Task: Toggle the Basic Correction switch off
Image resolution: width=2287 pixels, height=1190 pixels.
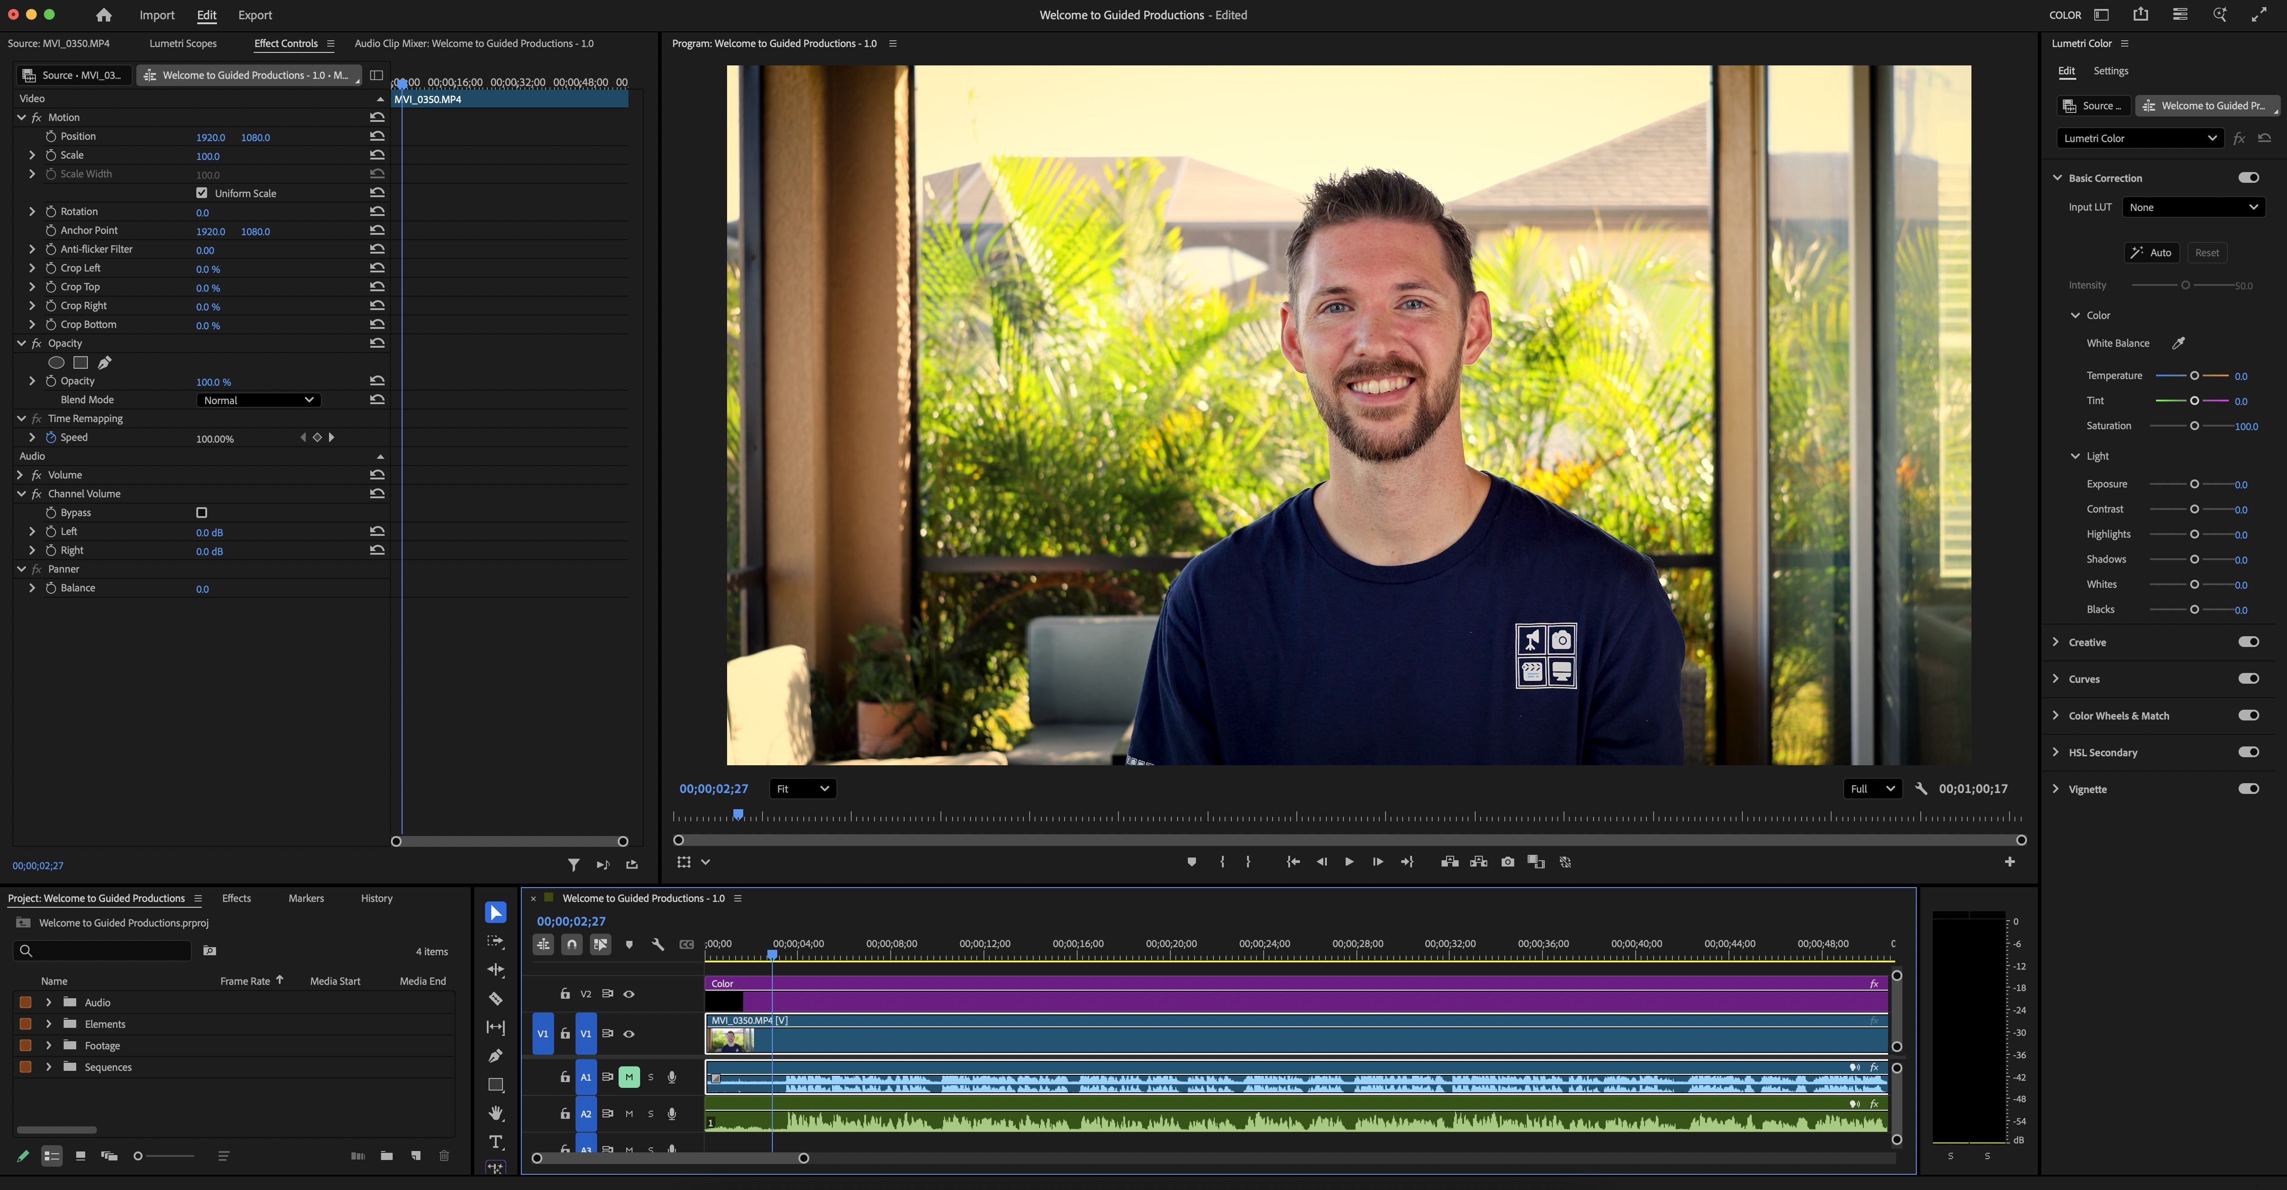Action: pos(2248,177)
